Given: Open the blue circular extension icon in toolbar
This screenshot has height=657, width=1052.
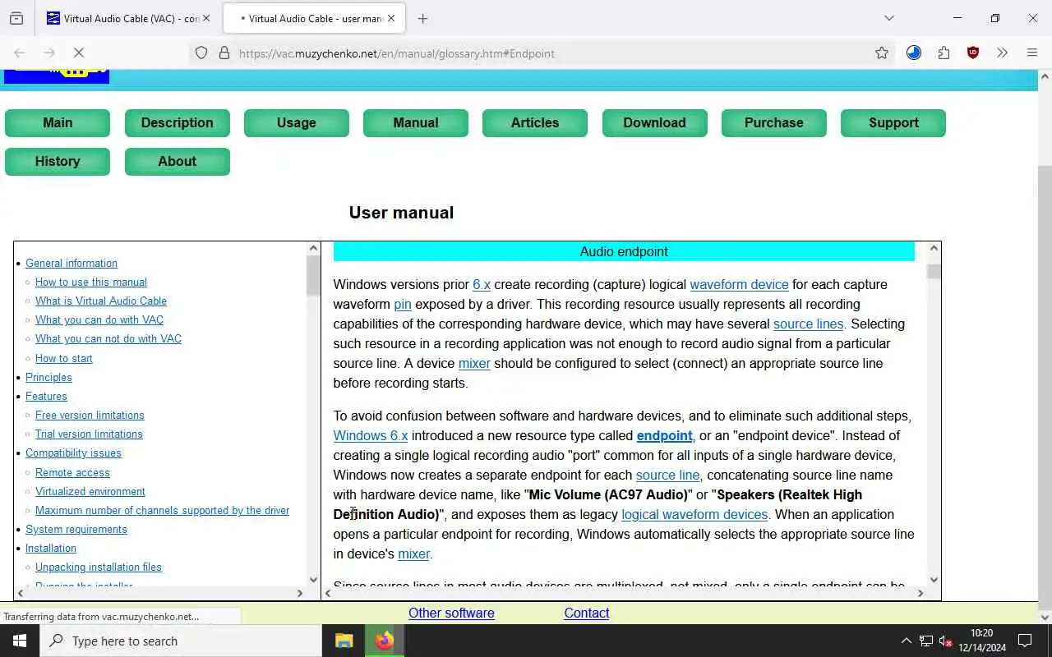Looking at the screenshot, I should click(x=914, y=53).
